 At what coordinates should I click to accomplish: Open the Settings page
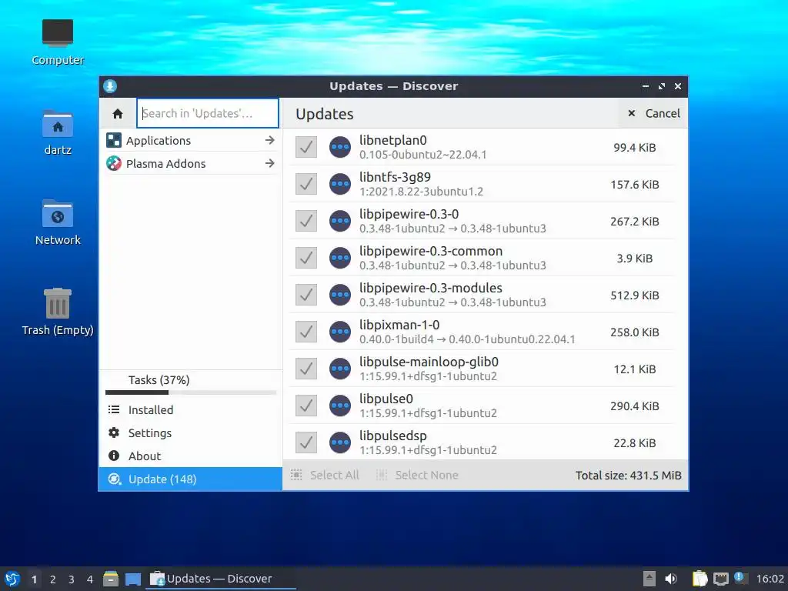tap(191, 433)
